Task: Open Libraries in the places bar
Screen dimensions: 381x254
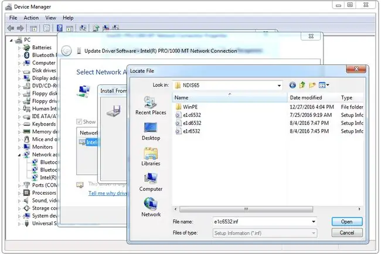Action: [x=151, y=157]
